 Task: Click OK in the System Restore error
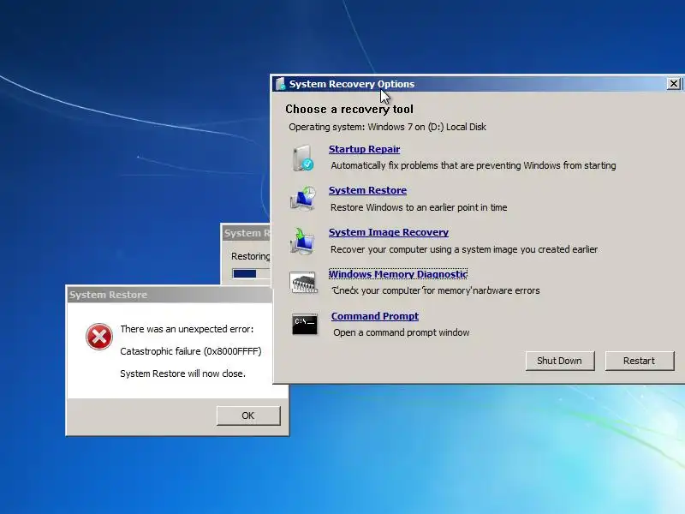[248, 415]
